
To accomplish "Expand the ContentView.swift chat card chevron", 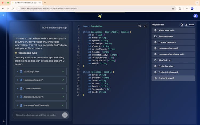I will coord(18,88).
